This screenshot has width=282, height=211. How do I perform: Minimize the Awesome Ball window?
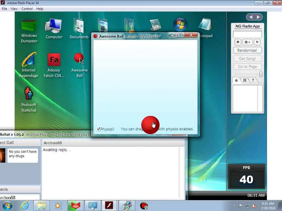172,35
